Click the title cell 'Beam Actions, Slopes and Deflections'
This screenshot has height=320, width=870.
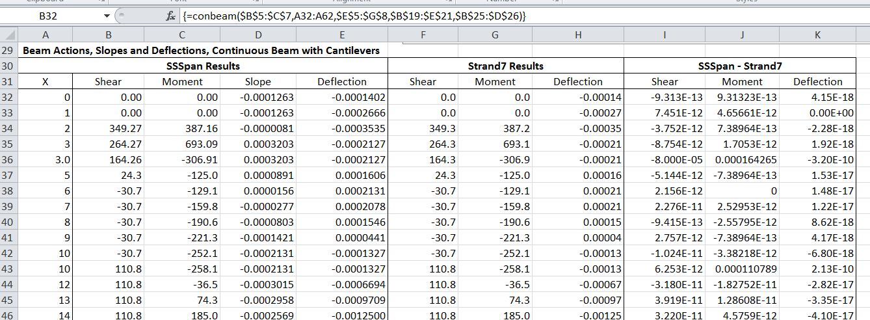202,50
